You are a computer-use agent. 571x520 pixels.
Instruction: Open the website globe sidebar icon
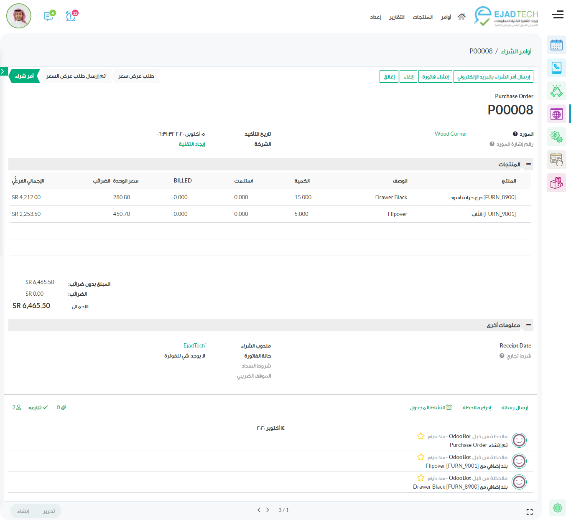click(x=556, y=114)
